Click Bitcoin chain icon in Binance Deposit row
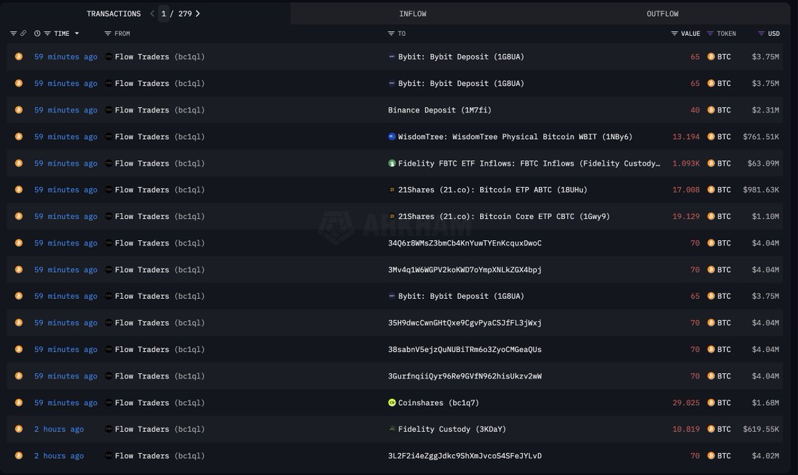 (x=19, y=110)
